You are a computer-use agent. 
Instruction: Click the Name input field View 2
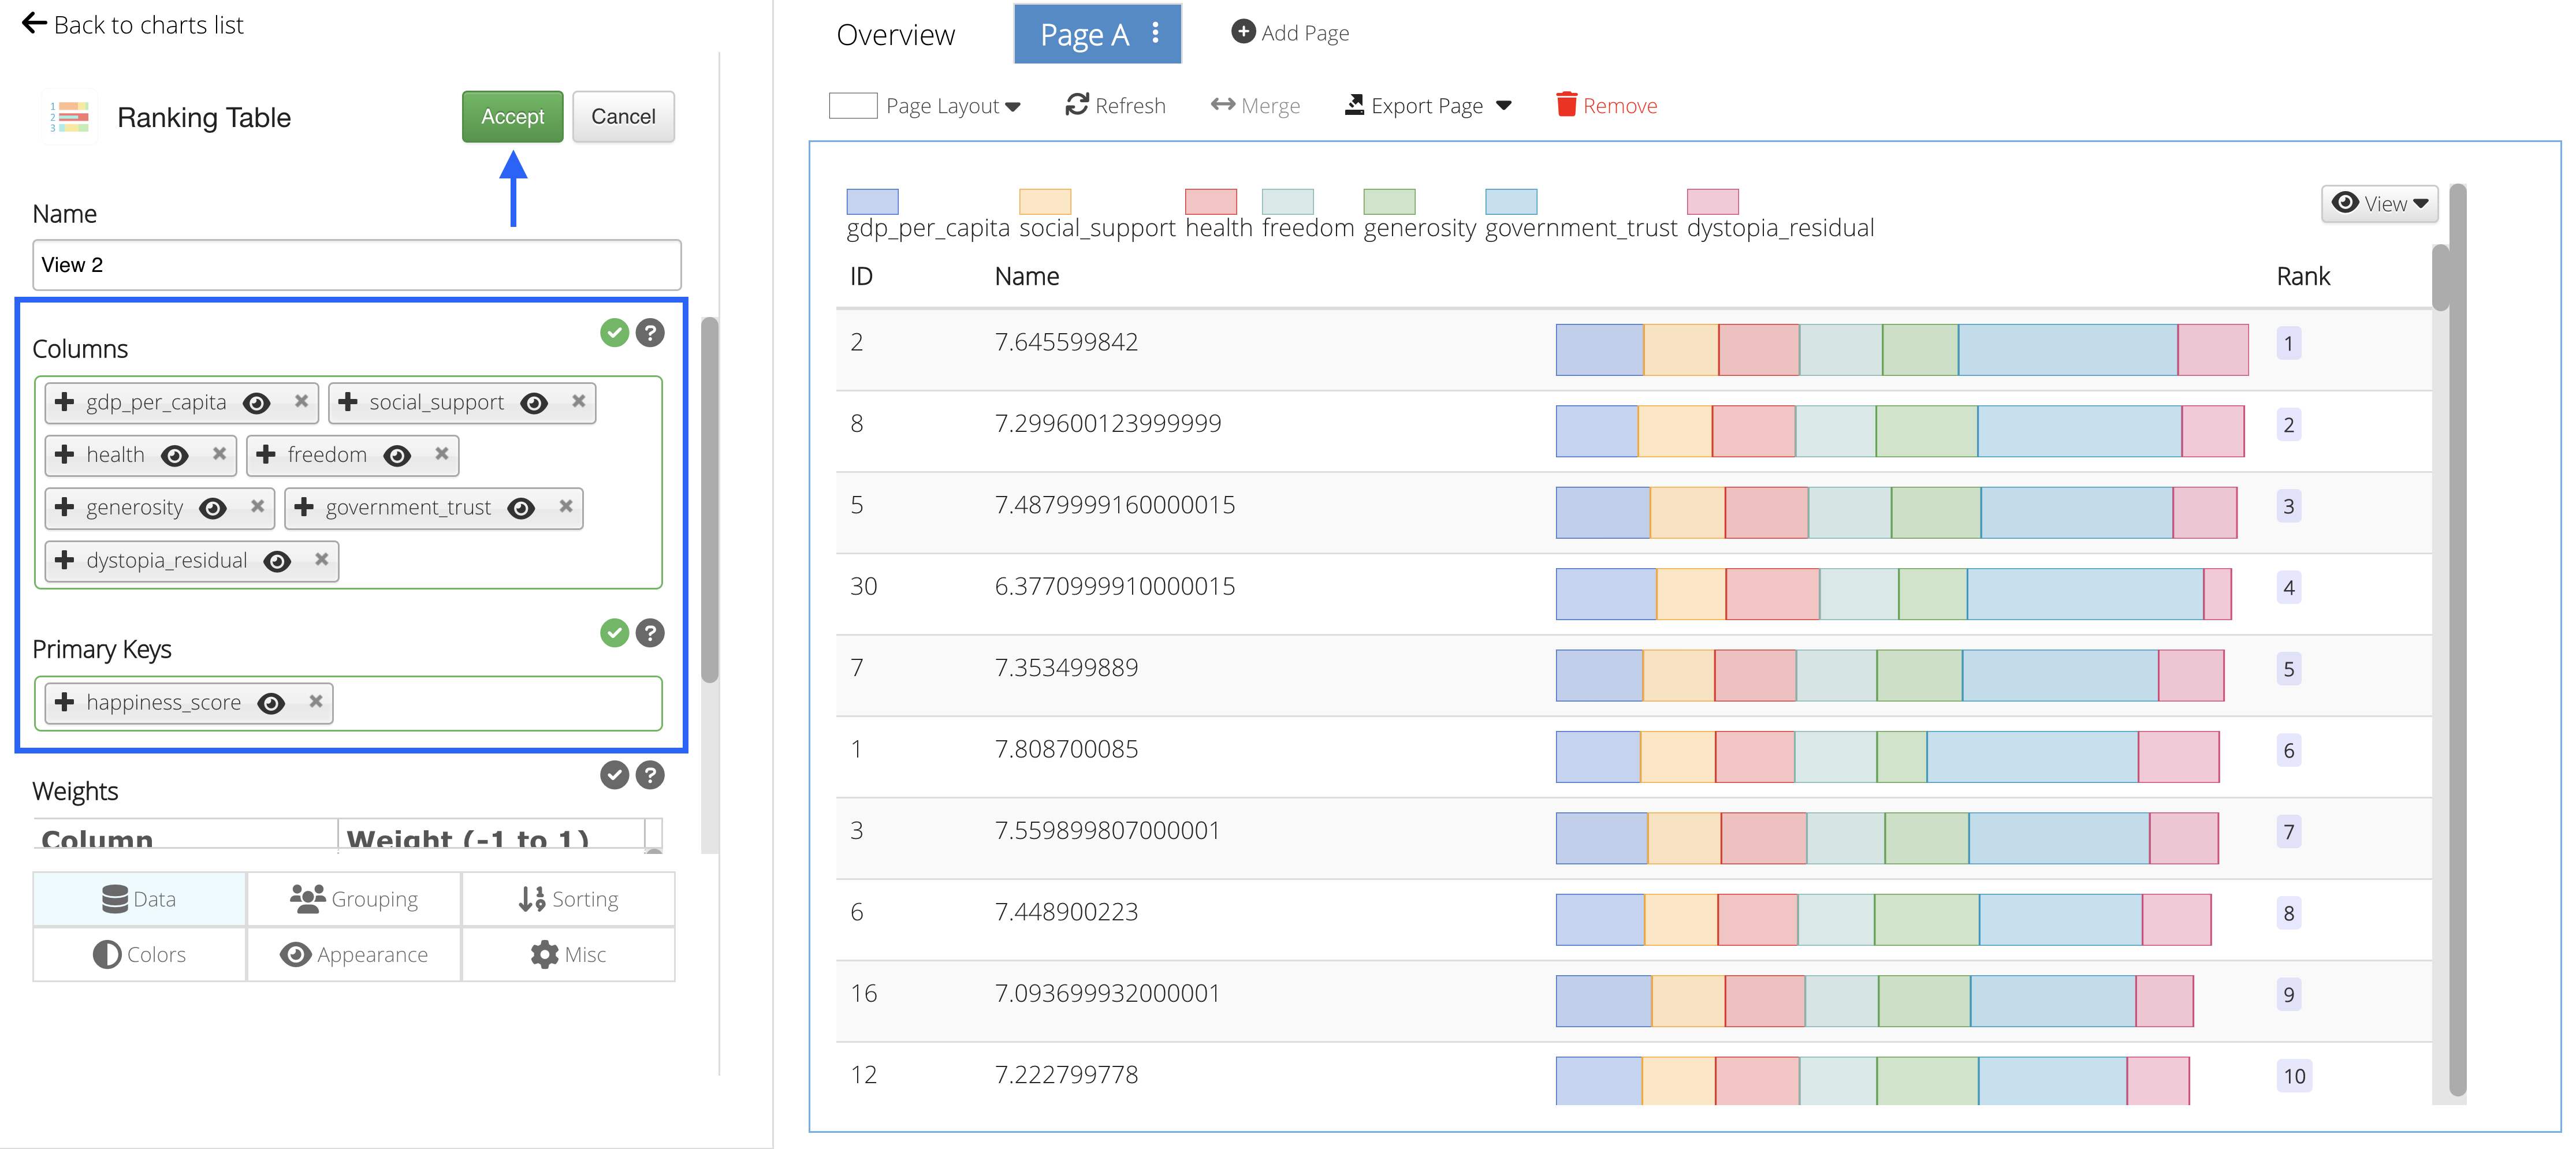(x=356, y=265)
